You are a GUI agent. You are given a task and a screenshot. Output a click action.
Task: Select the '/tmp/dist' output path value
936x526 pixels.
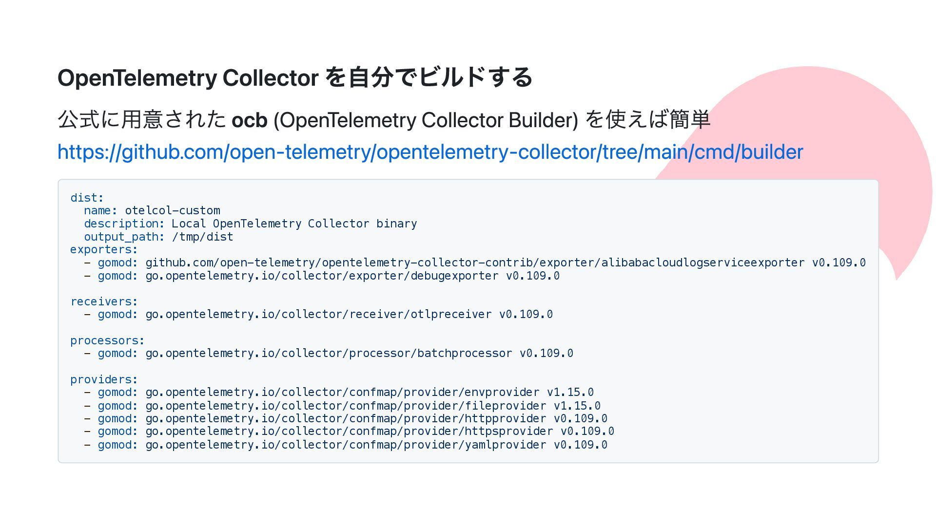202,237
